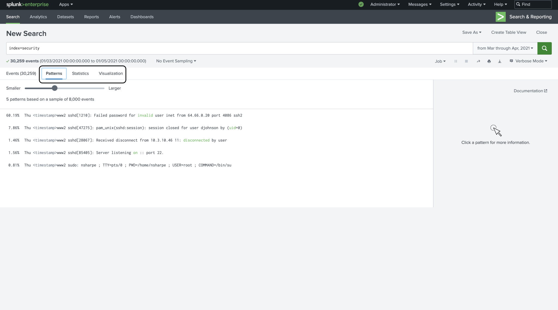Click the green system status check icon
This screenshot has width=558, height=310.
pos(360,4)
